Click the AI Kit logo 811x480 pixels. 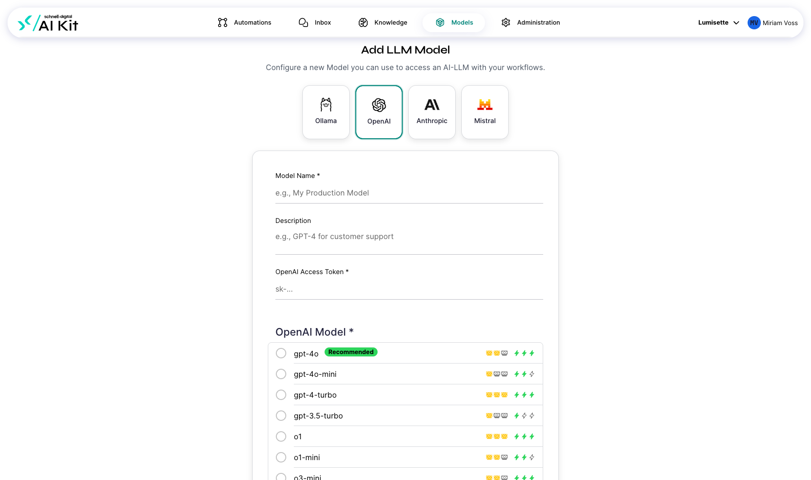point(48,23)
